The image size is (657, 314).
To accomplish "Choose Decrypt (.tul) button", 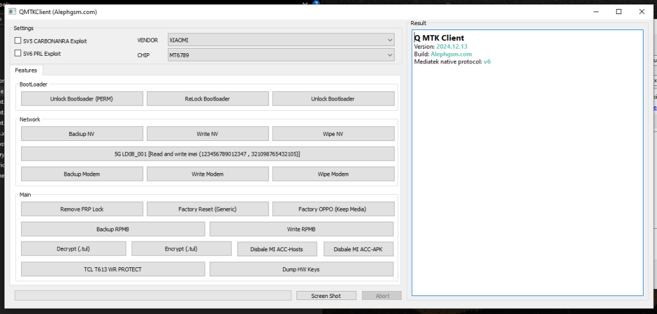I will coord(73,249).
